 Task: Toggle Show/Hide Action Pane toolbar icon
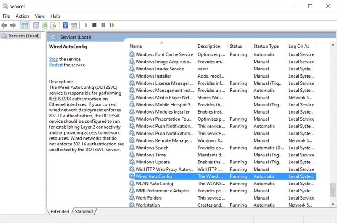click(74, 25)
